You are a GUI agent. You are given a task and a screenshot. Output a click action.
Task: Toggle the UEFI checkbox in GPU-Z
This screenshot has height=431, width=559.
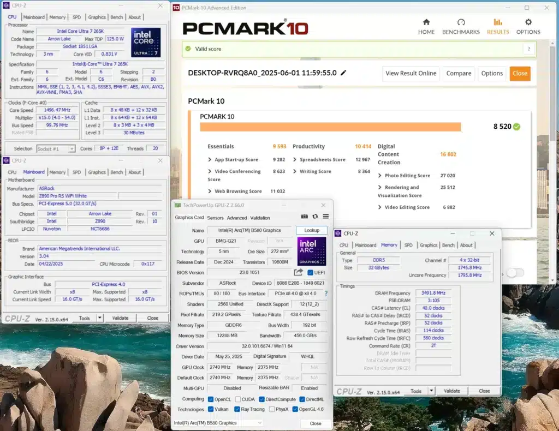tap(310, 272)
